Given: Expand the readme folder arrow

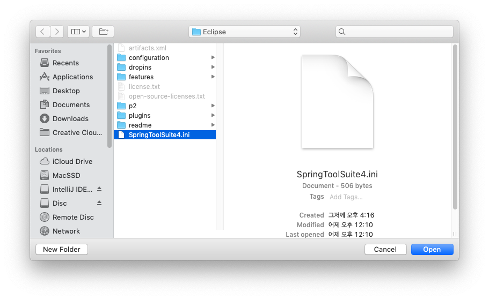Looking at the screenshot, I should point(213,125).
